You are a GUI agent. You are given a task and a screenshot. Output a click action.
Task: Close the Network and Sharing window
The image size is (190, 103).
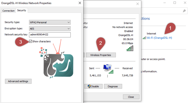coord(185,3)
